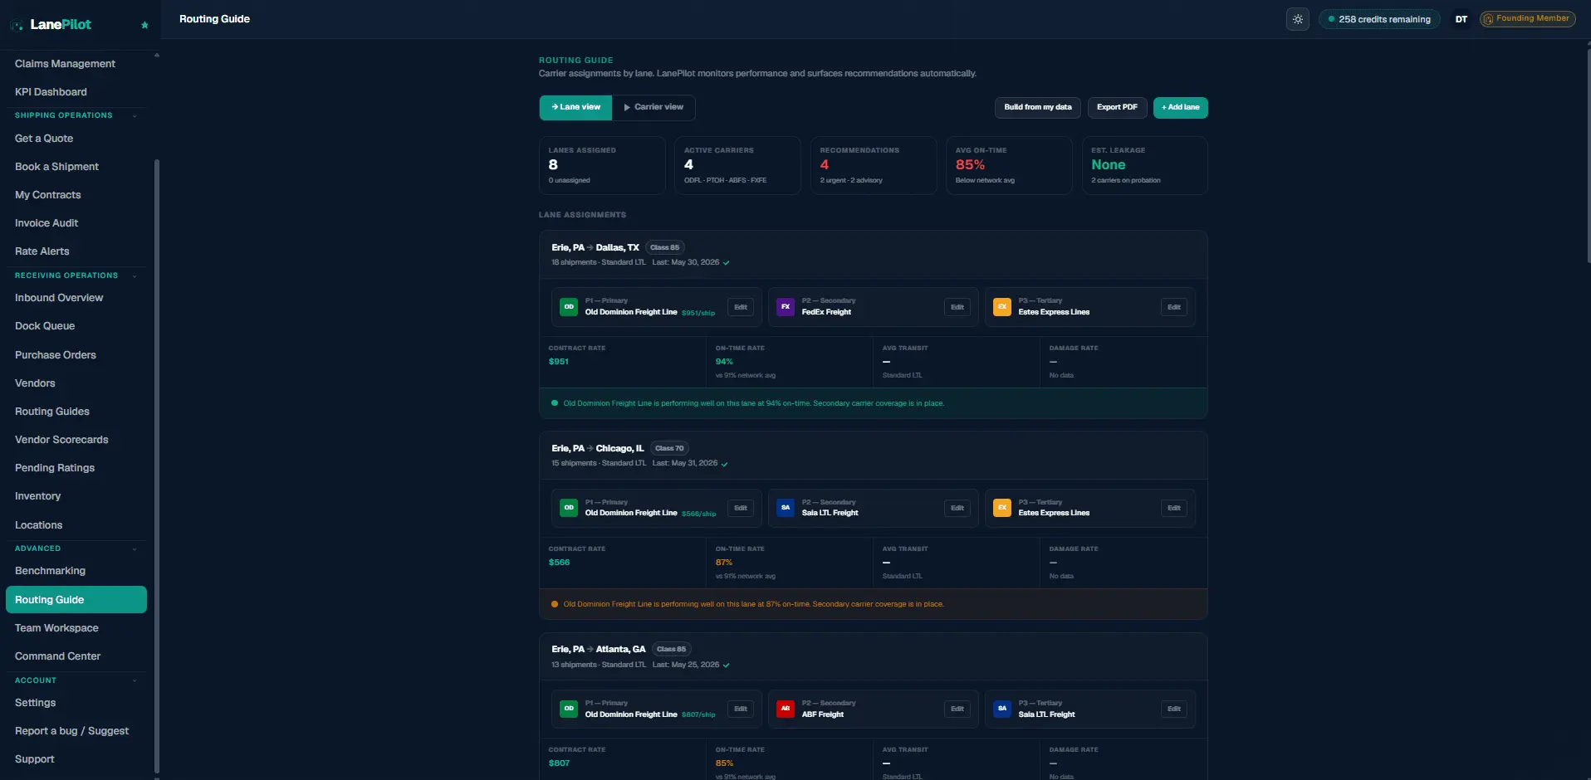This screenshot has height=780, width=1591.
Task: Click the green status dot on Dallas recommendation
Action: 555,403
